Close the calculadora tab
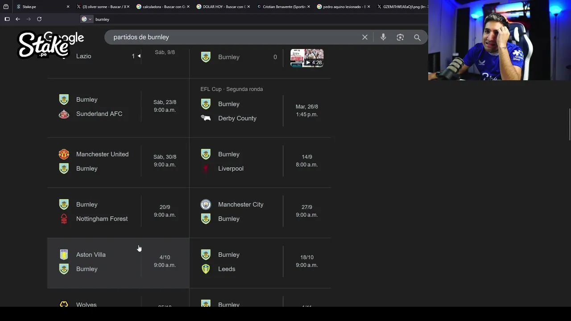Image resolution: width=571 pixels, height=321 pixels. (188, 7)
